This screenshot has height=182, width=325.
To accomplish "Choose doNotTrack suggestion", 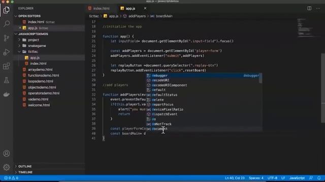I will tap(203, 124).
